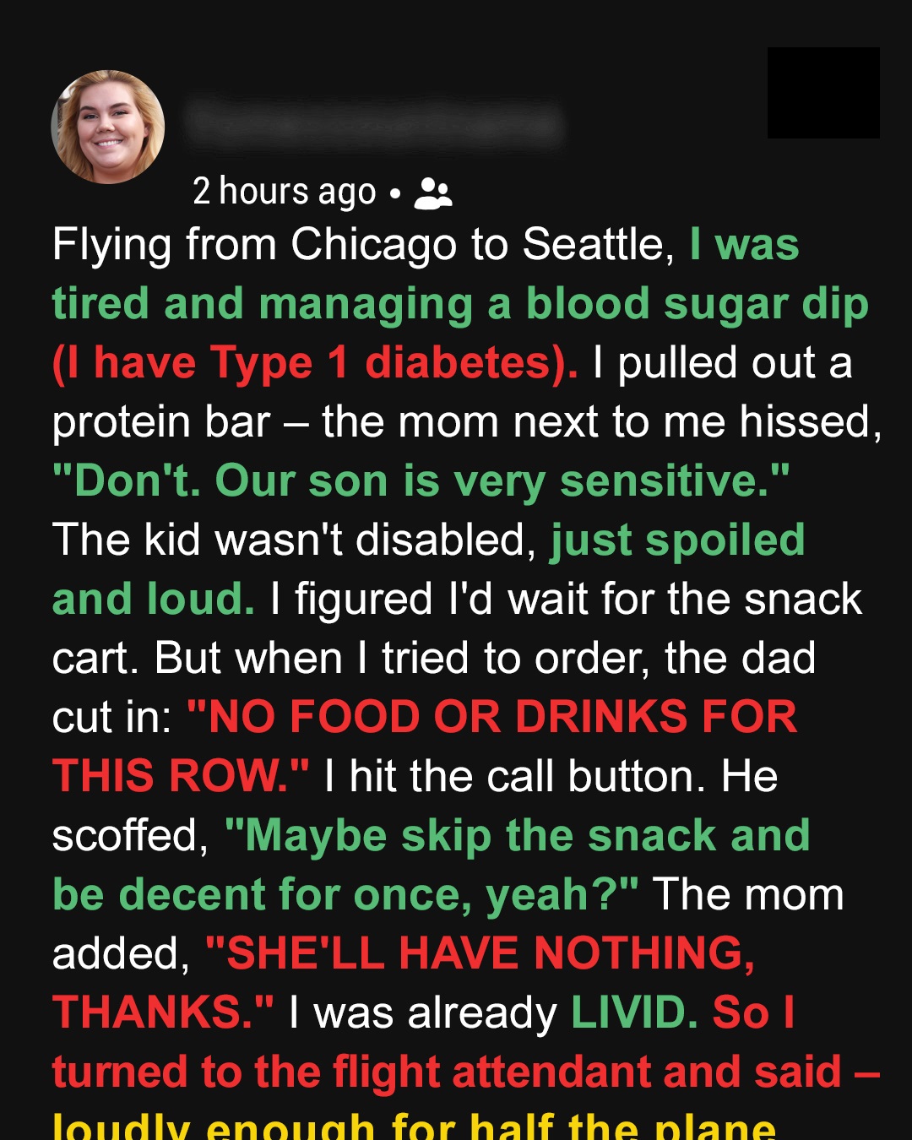Click the blurred author name
Viewport: 912px width, 1140px height.
tap(374, 125)
